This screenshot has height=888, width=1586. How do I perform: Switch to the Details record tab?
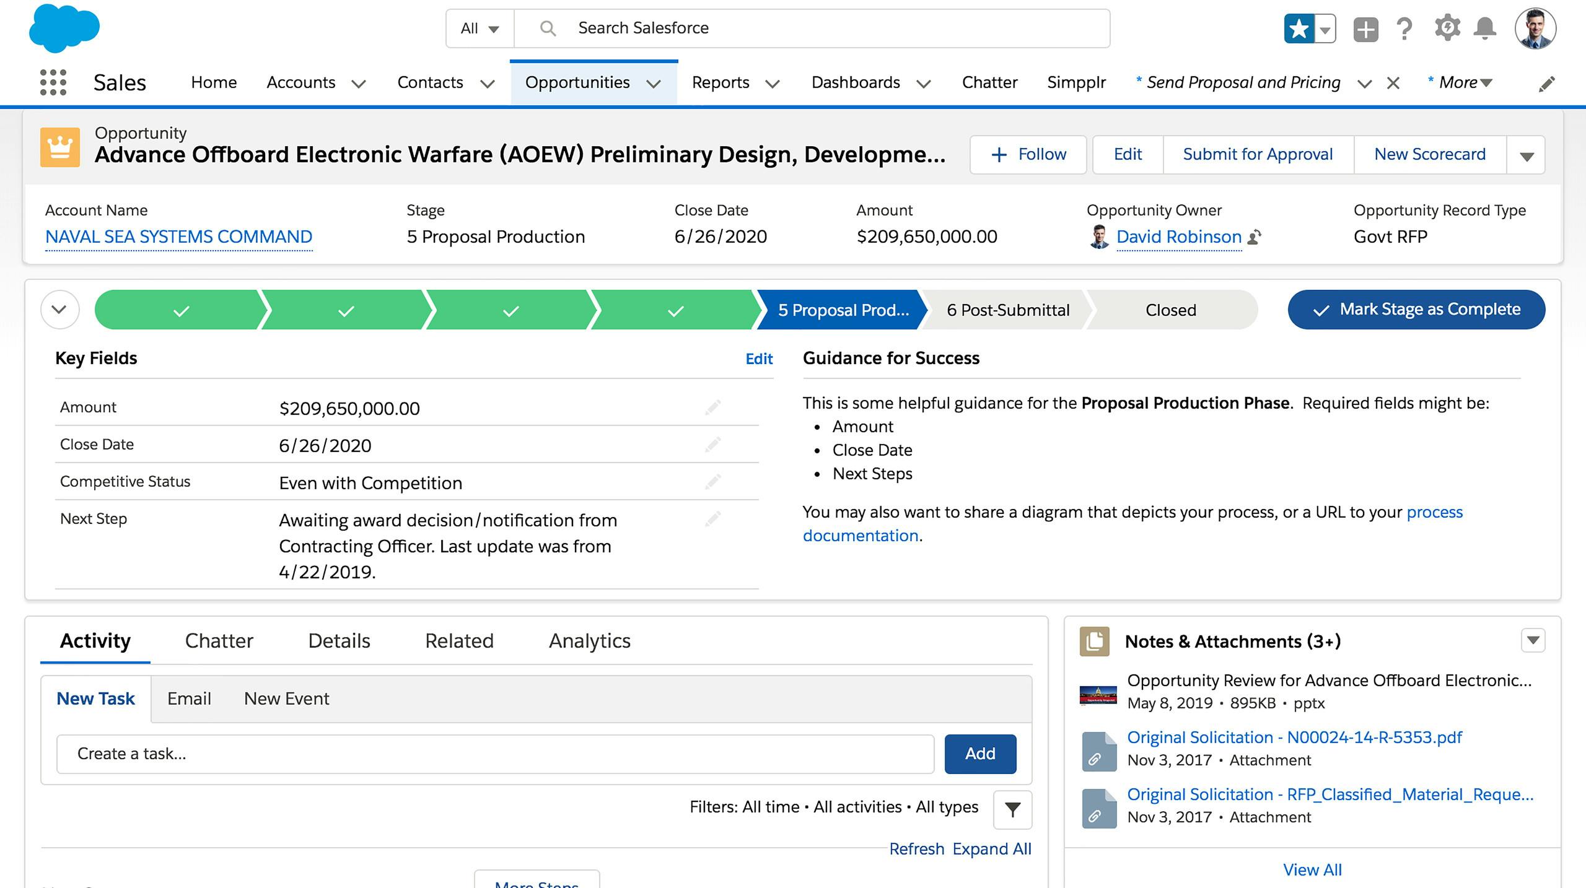point(339,640)
